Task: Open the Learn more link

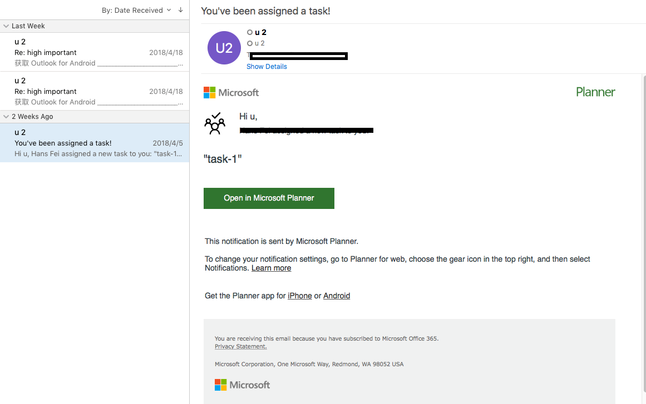Action: [272, 268]
